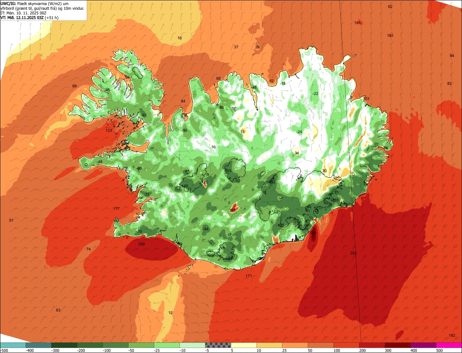This screenshot has height=353, width=462.
Task: Click the light green swatch between -25 and -10
Action: point(167,345)
